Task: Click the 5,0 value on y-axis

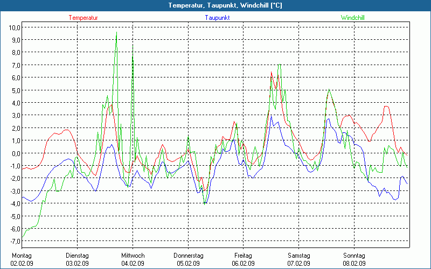Action: 16,90
